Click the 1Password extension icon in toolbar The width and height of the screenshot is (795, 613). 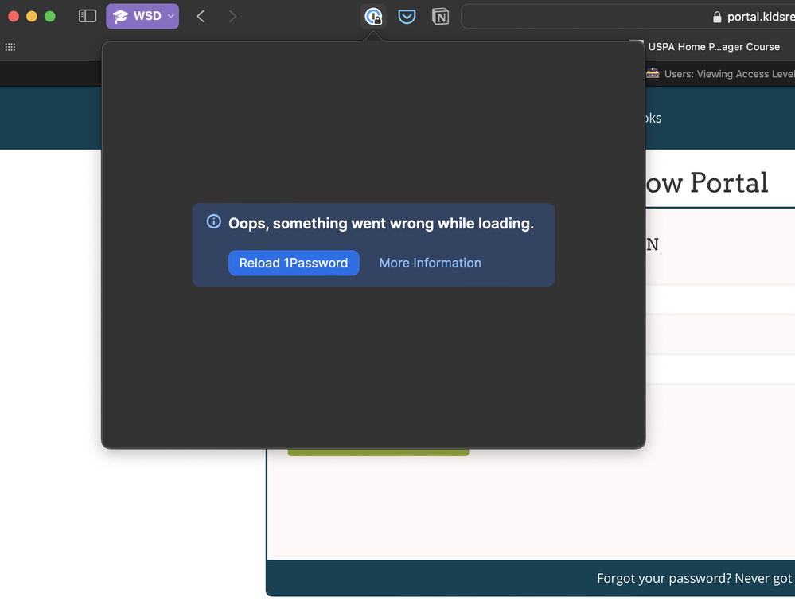(373, 16)
